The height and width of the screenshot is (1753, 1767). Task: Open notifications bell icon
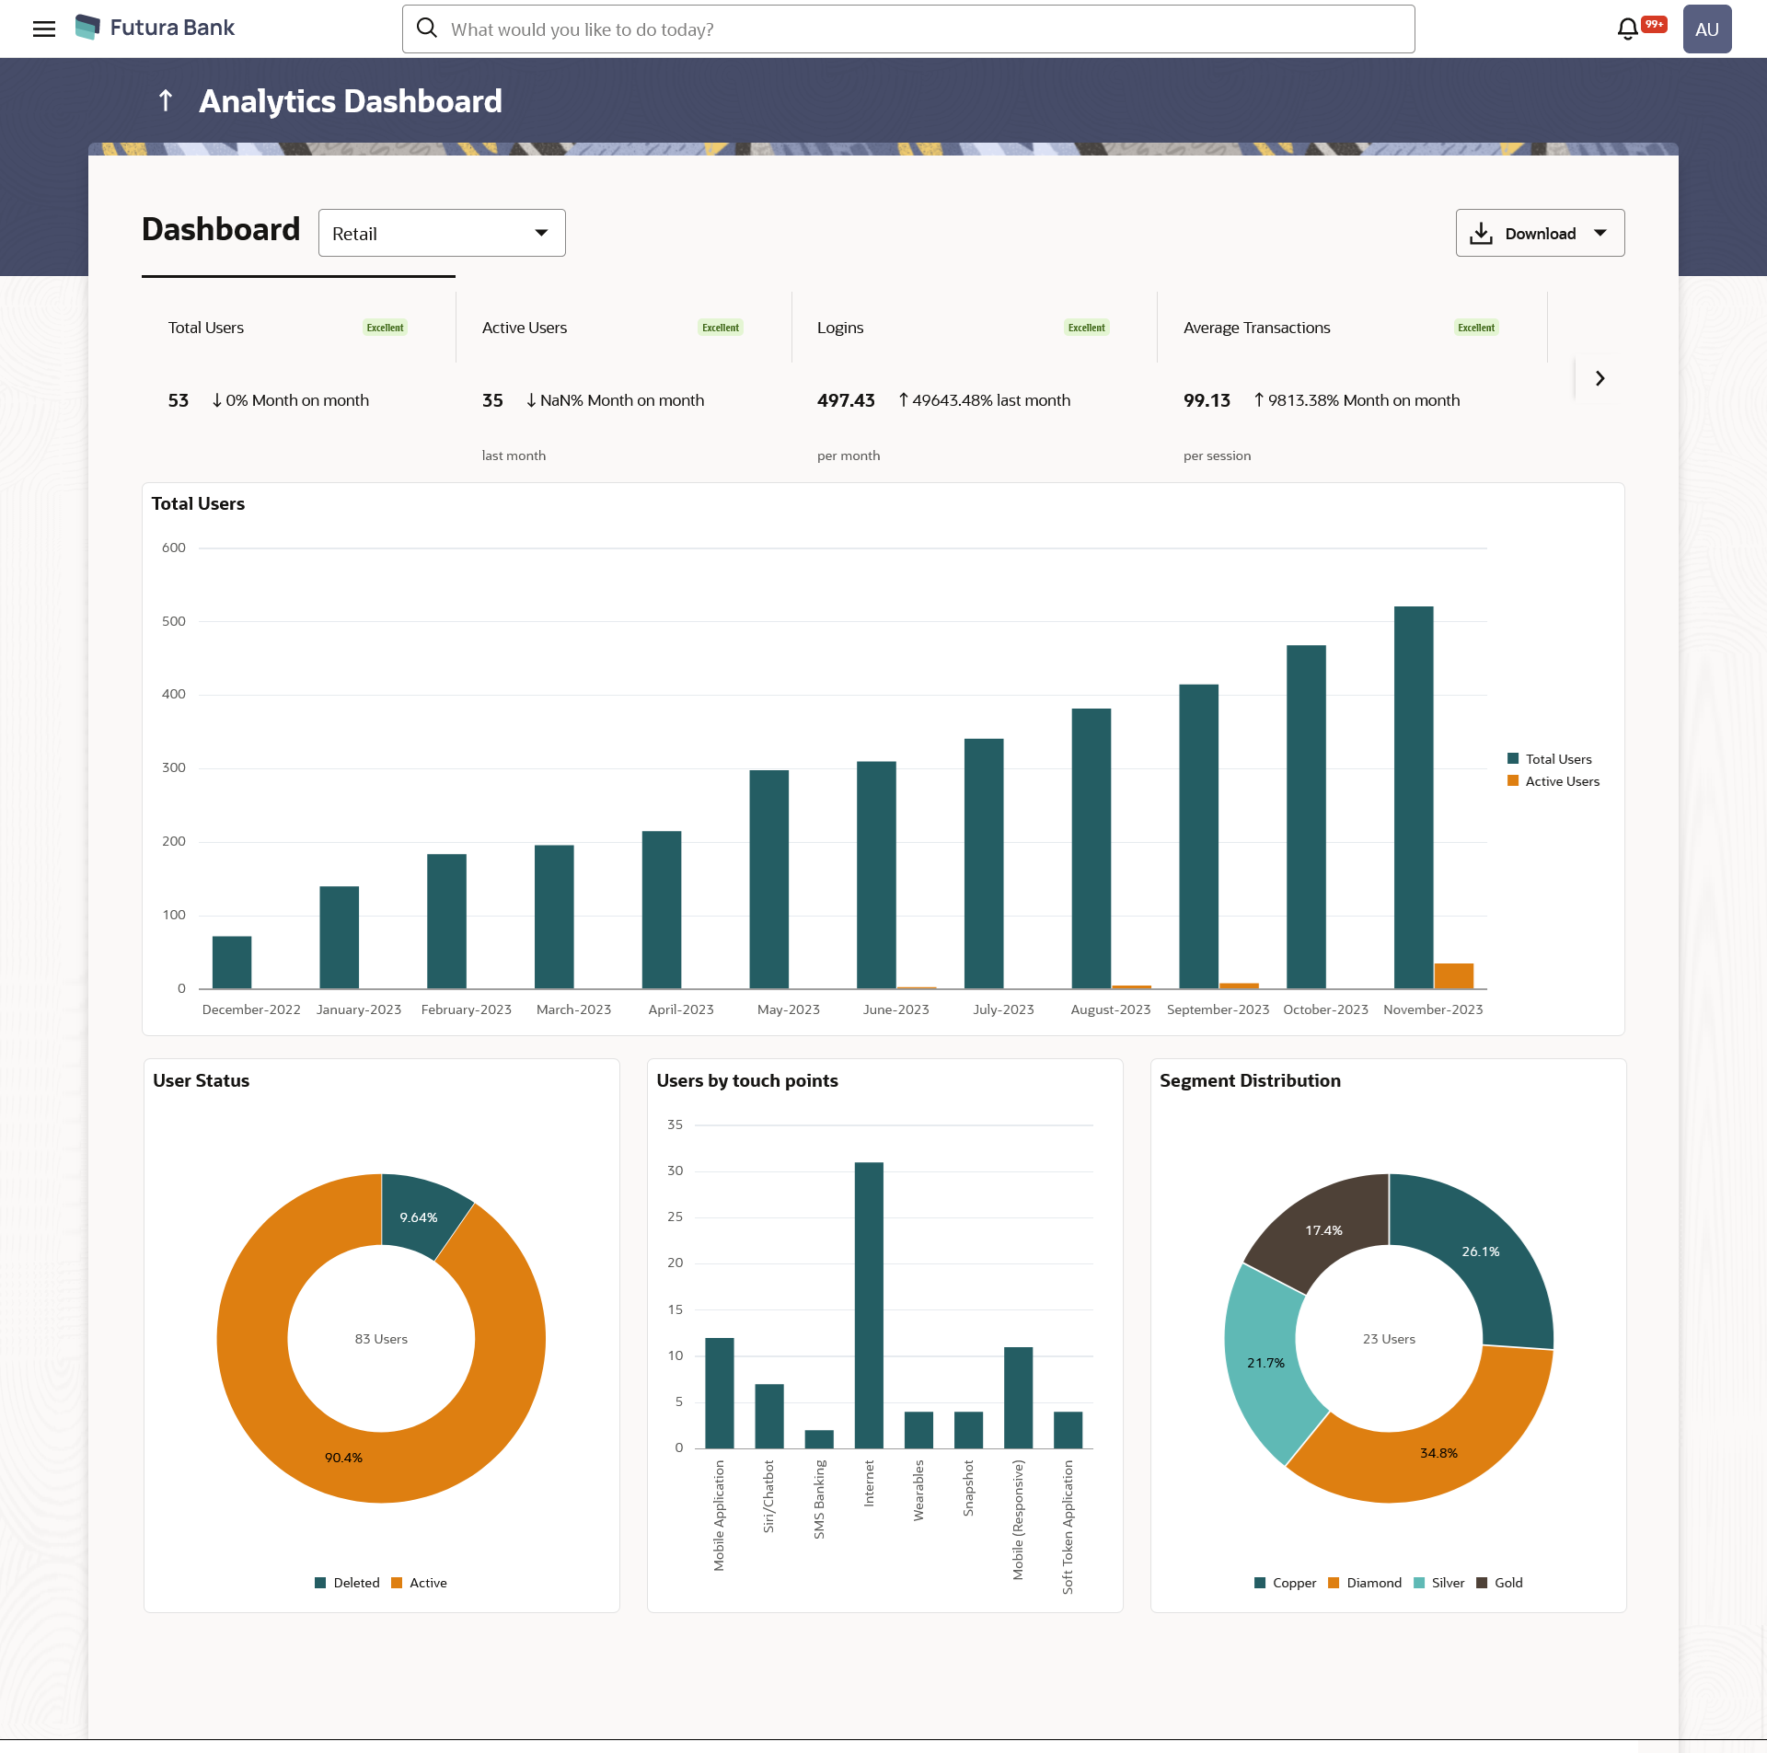click(x=1627, y=29)
